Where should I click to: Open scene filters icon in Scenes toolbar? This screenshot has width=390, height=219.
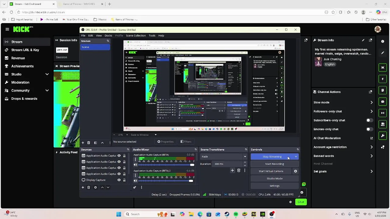[x=95, y=143]
